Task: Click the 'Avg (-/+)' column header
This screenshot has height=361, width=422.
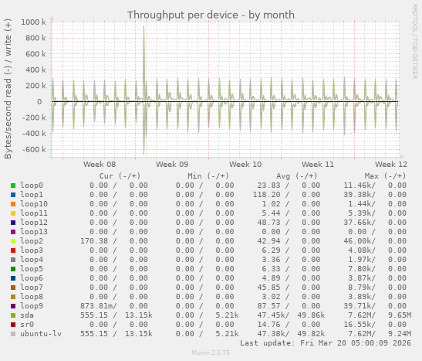Action: (x=297, y=176)
